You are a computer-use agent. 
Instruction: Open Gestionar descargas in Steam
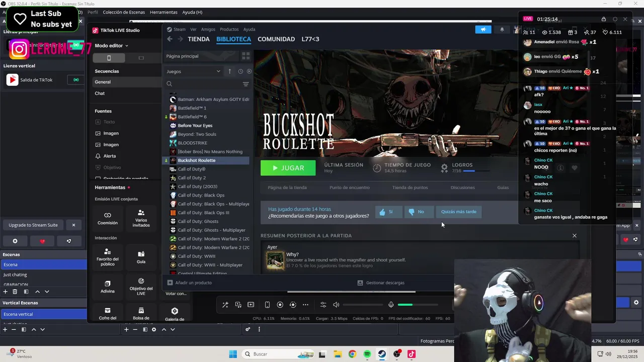click(x=381, y=283)
